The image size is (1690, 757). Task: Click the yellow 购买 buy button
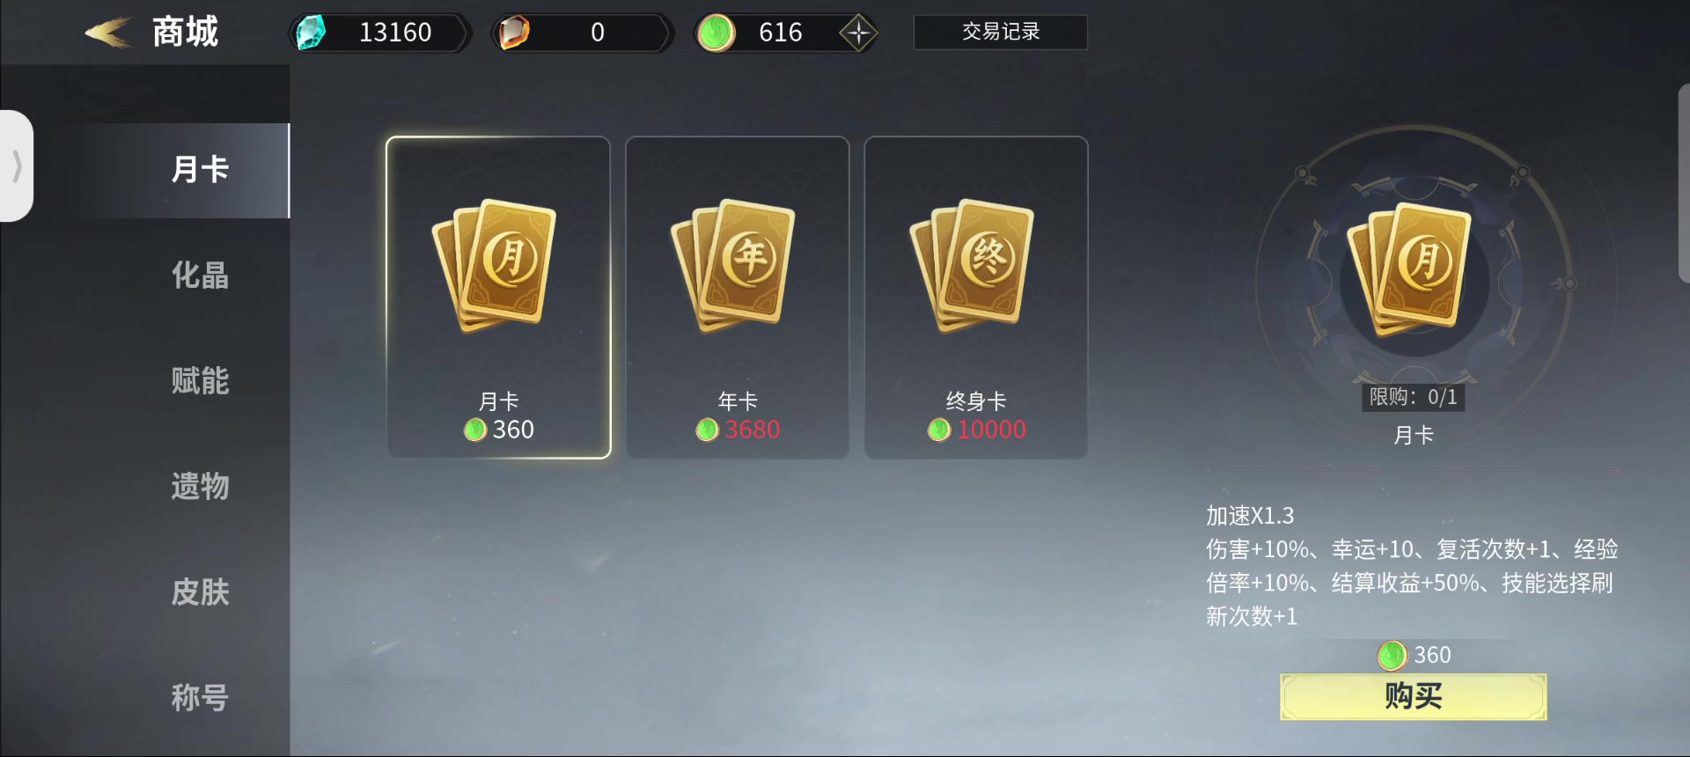1413,696
